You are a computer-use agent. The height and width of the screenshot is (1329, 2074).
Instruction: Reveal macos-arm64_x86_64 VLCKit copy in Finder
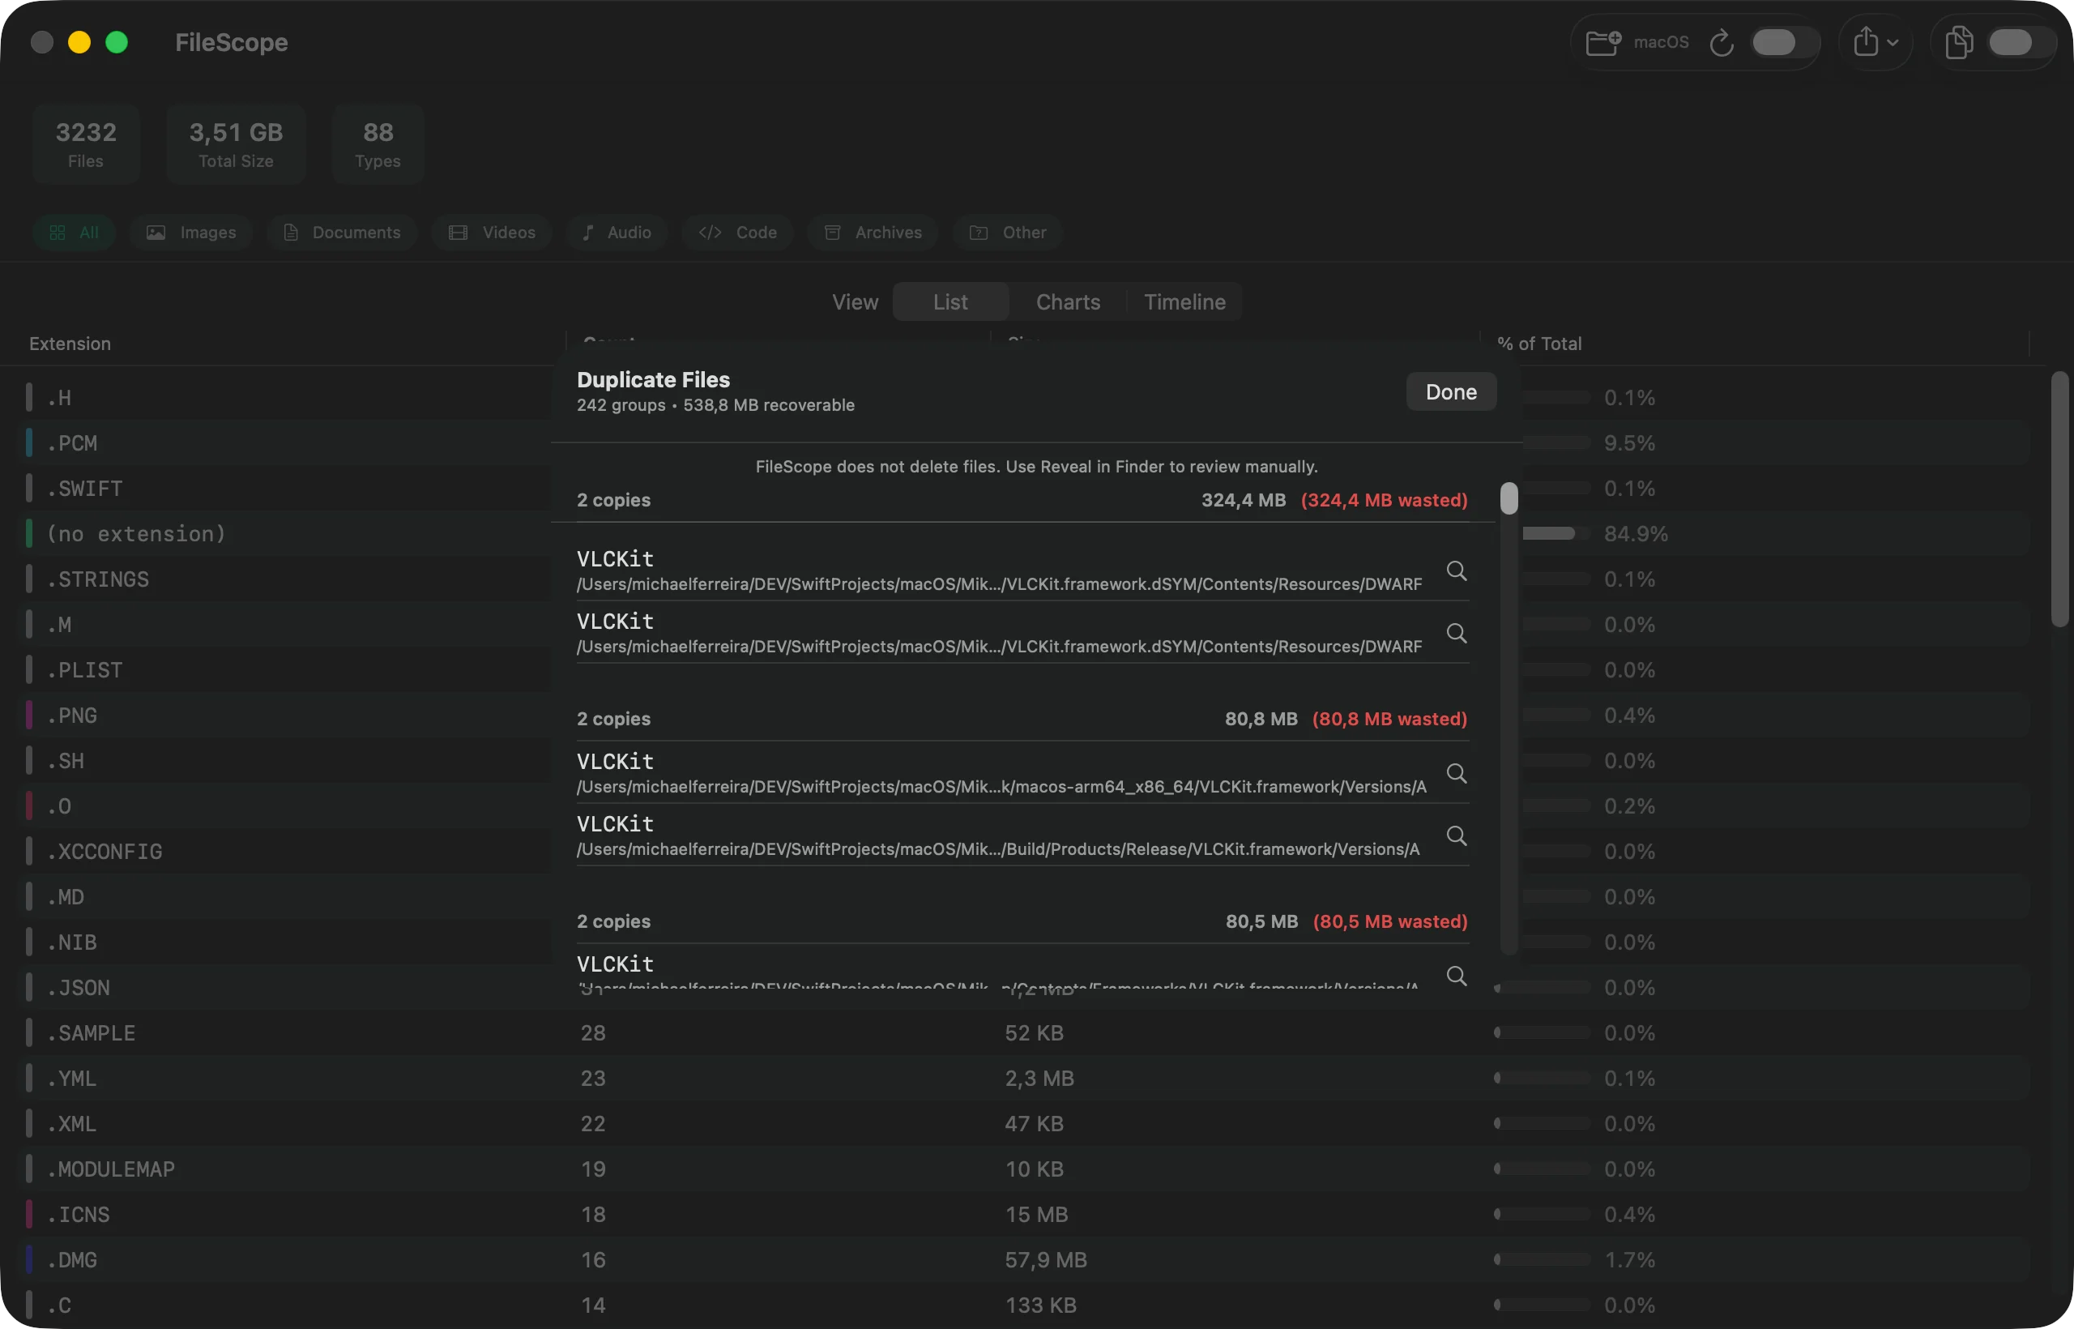1457,772
